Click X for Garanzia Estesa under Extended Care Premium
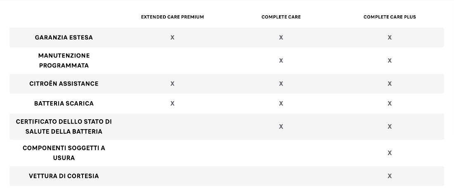This screenshot has height=195, width=454. [x=172, y=37]
